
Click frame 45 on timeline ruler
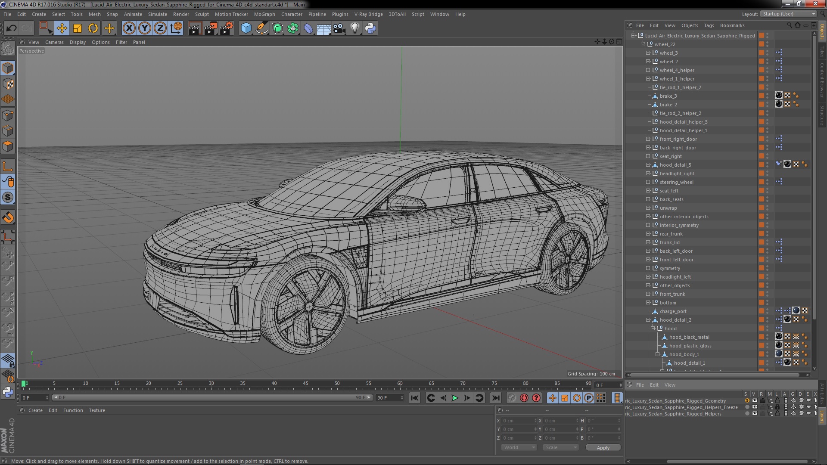click(x=305, y=383)
